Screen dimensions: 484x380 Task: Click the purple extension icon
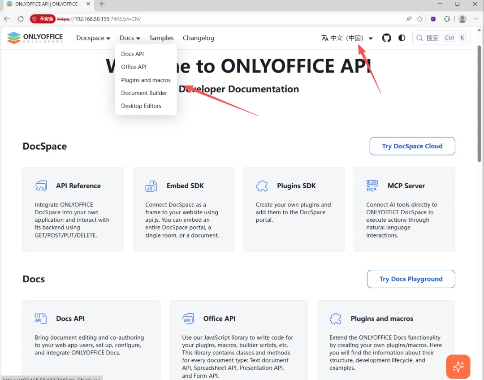tap(433, 19)
